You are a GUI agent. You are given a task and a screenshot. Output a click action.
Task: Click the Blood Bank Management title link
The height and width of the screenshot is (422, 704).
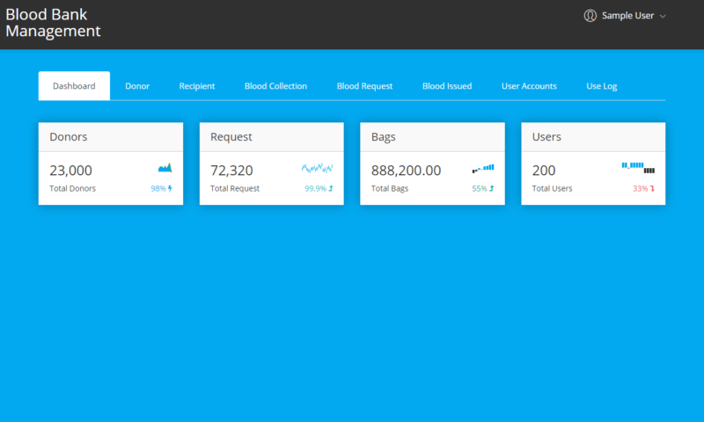53,23
